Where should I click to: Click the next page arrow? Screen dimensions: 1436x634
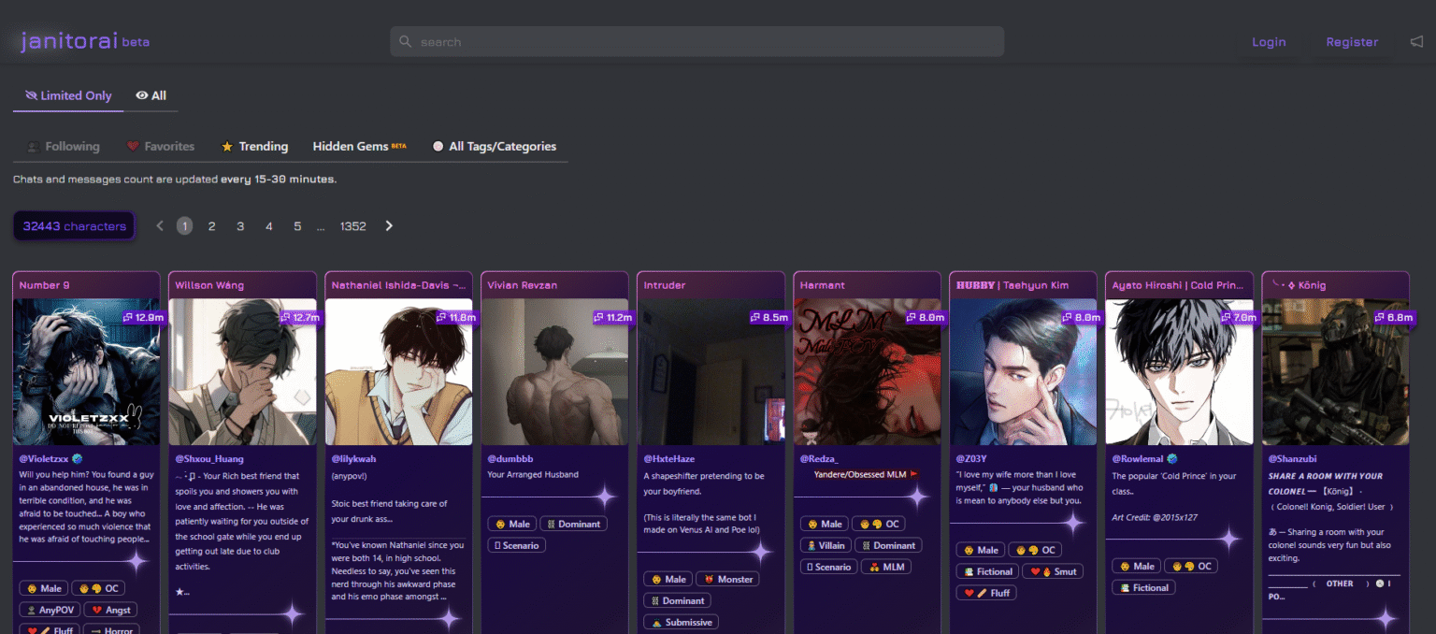(390, 225)
